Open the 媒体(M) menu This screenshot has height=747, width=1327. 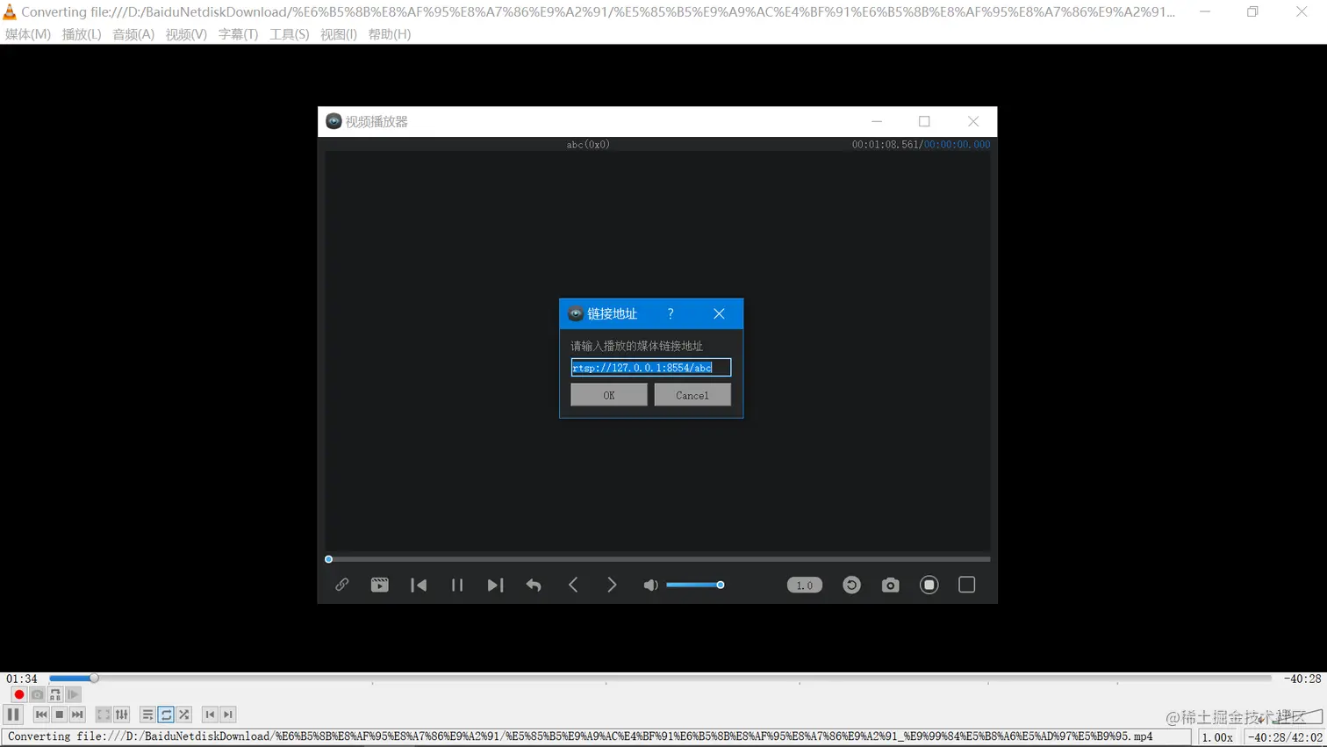(28, 34)
